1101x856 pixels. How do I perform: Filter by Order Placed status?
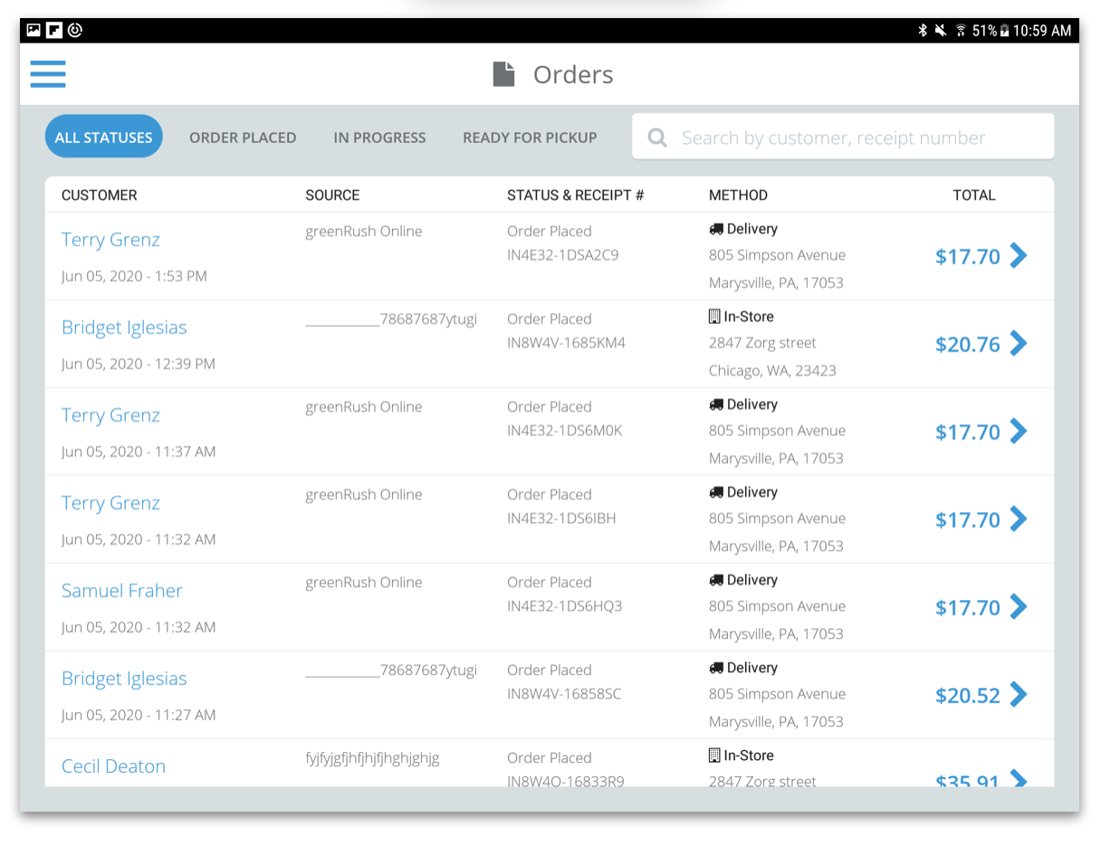point(243,138)
